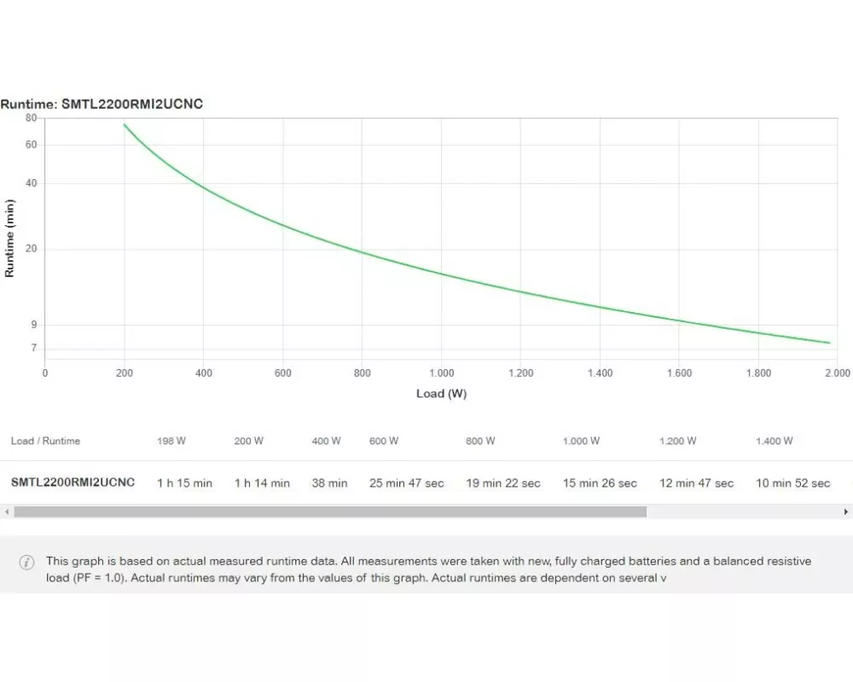Click the horizontal scrollbar thumb under the table
853x682 pixels.
click(x=330, y=511)
